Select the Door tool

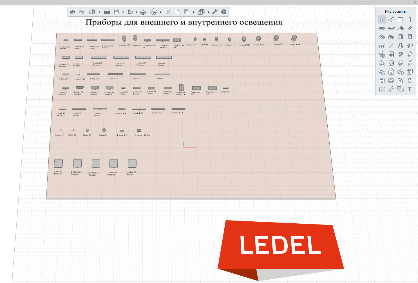[x=401, y=37]
